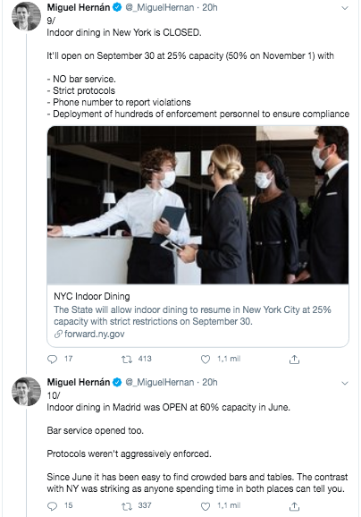Open Miguel Hernán's avatar on second tweet
Viewport: 361px width, 517px height.
click(x=26, y=391)
